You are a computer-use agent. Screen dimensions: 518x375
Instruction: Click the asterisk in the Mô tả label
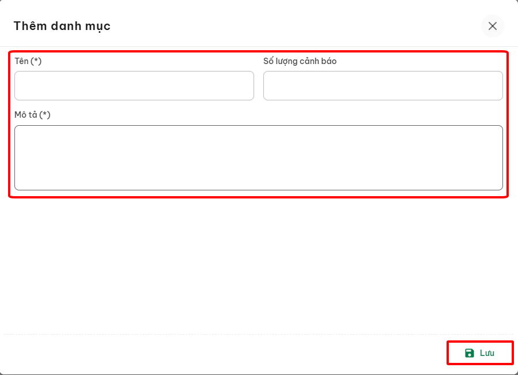45,115
